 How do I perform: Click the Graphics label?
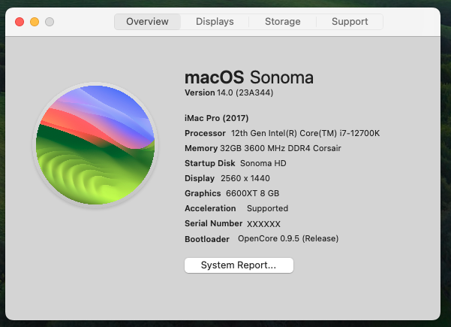tap(203, 193)
